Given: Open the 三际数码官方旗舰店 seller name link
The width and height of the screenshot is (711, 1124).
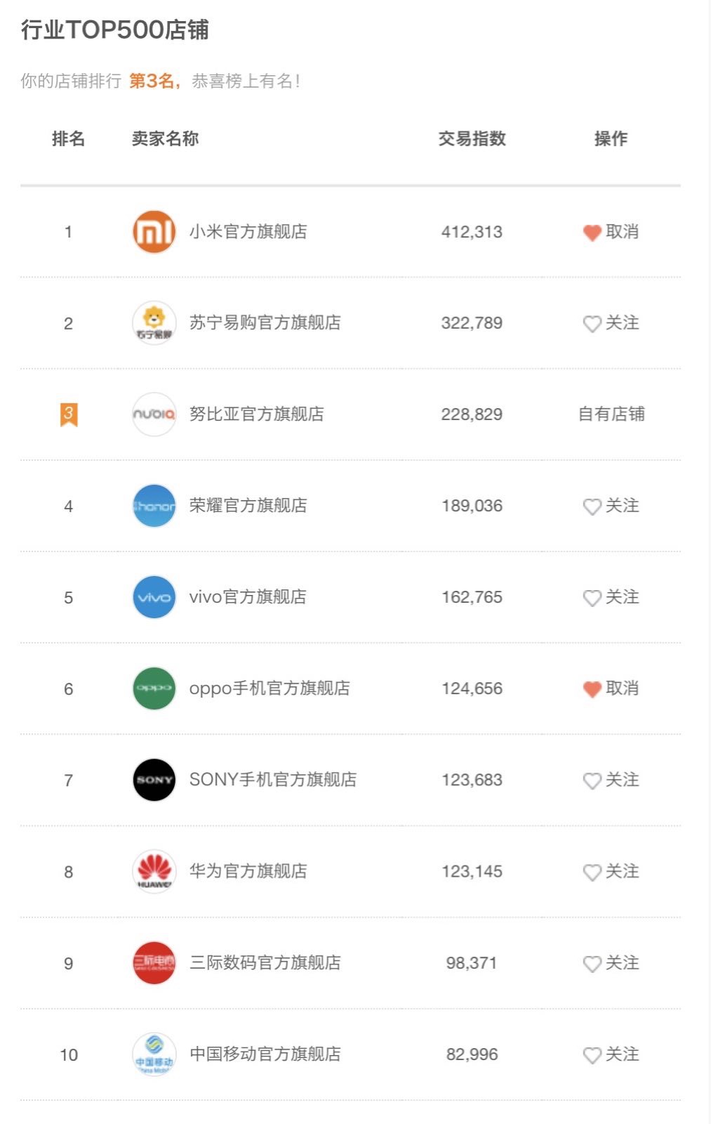Looking at the screenshot, I should pyautogui.click(x=265, y=962).
